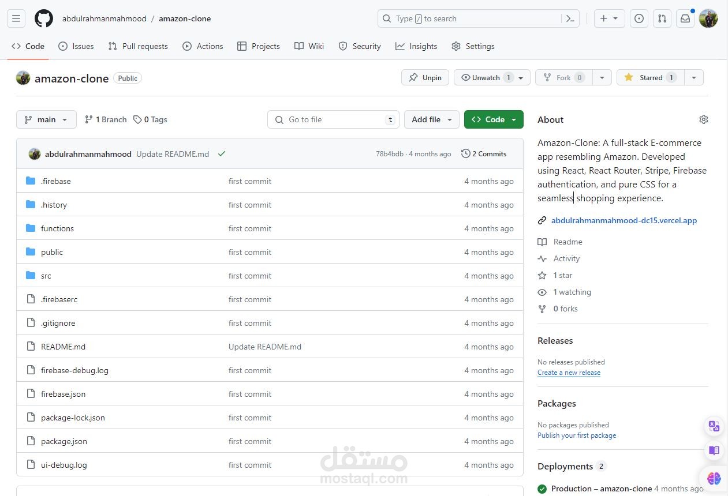Toggle Starred button to unstar repository
The height and width of the screenshot is (496, 728).
[x=651, y=77]
